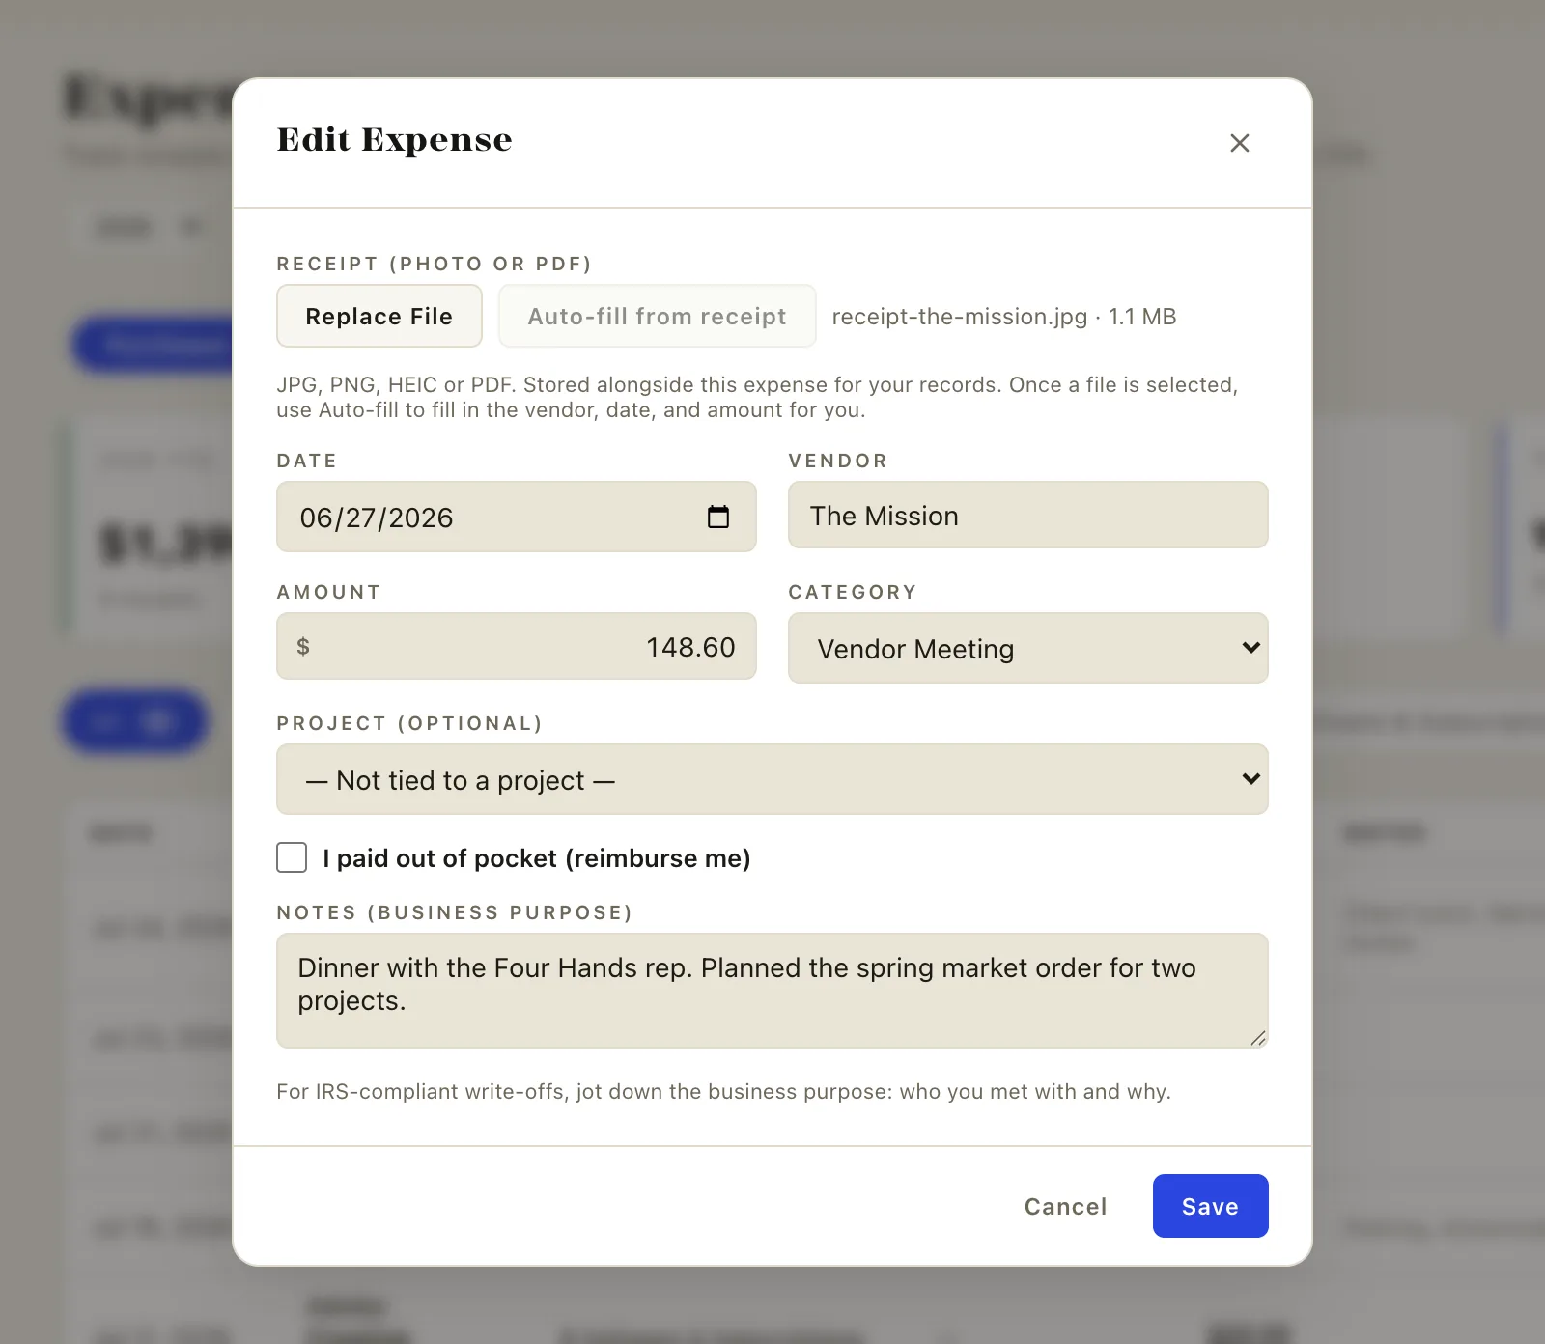
Task: Click the Amount field showing 148.60
Action: tap(517, 646)
